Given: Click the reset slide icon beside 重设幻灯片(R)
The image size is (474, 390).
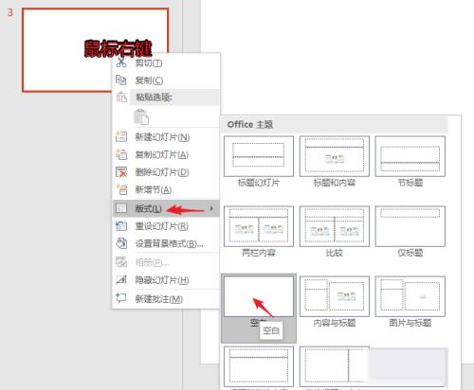Looking at the screenshot, I should point(121,226).
